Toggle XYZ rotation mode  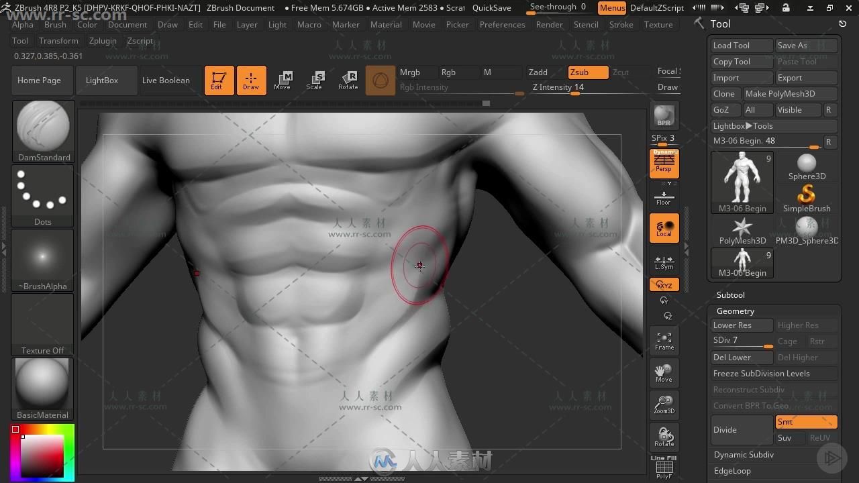[x=664, y=284]
